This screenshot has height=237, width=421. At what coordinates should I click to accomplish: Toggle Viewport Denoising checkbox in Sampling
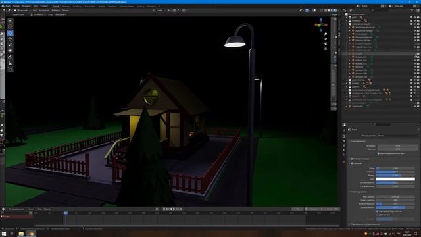(x=379, y=153)
